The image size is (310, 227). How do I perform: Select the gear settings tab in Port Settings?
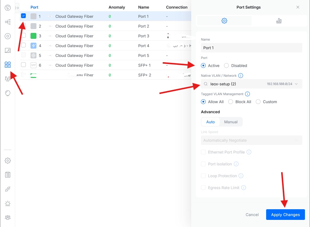[224, 21]
